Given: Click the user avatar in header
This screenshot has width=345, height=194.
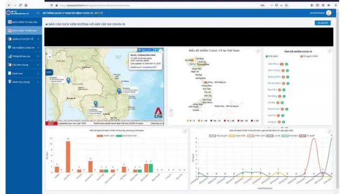Looking at the screenshot, I should (329, 13).
